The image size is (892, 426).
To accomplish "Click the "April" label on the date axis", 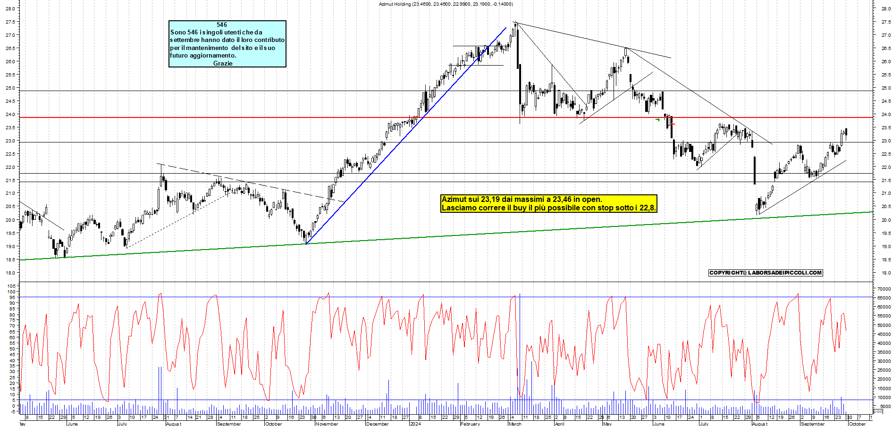I will 559,424.
